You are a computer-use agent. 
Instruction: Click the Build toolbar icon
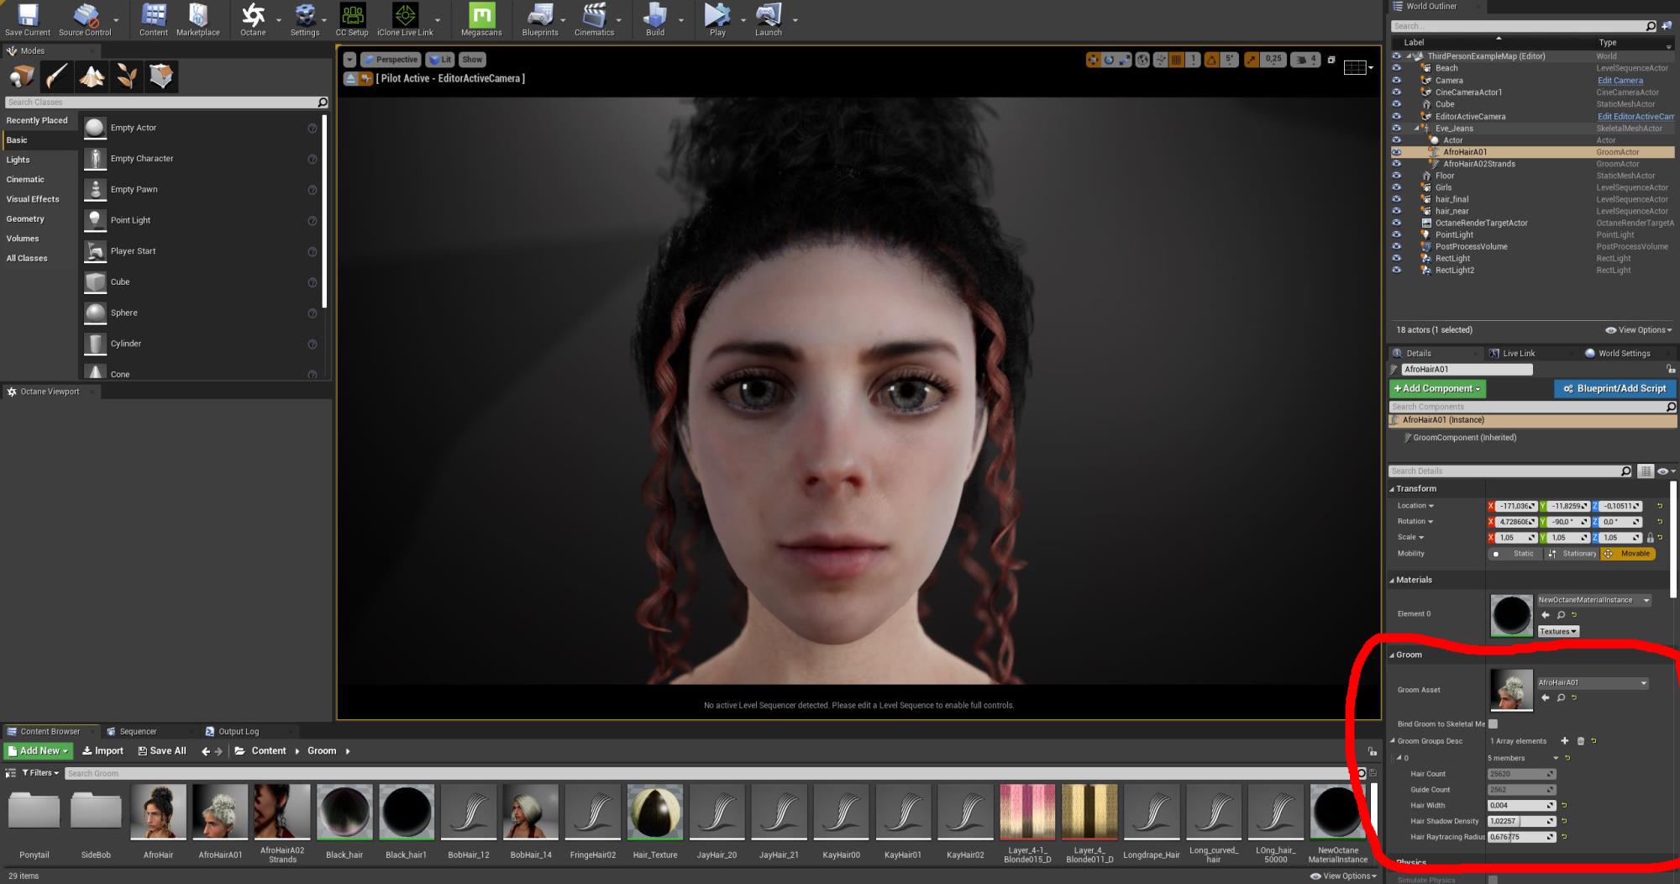click(x=655, y=19)
